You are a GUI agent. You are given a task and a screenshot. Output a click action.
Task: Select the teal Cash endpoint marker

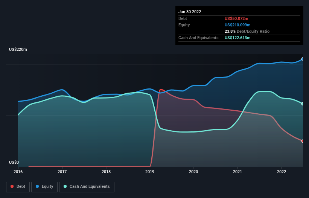click(x=303, y=104)
